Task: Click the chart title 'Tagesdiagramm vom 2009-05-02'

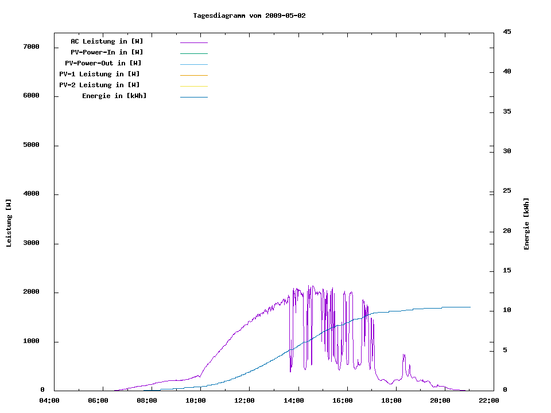Action: 249,15
